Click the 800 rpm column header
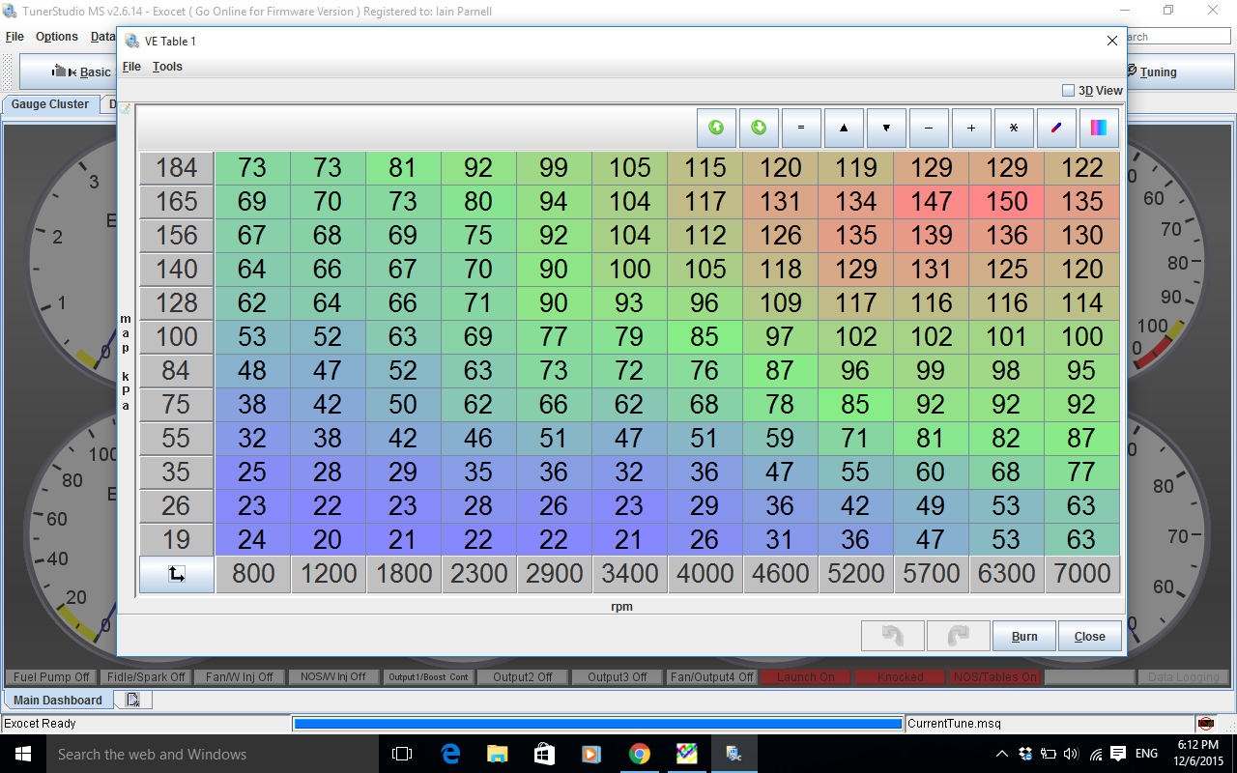The image size is (1237, 773). (253, 574)
